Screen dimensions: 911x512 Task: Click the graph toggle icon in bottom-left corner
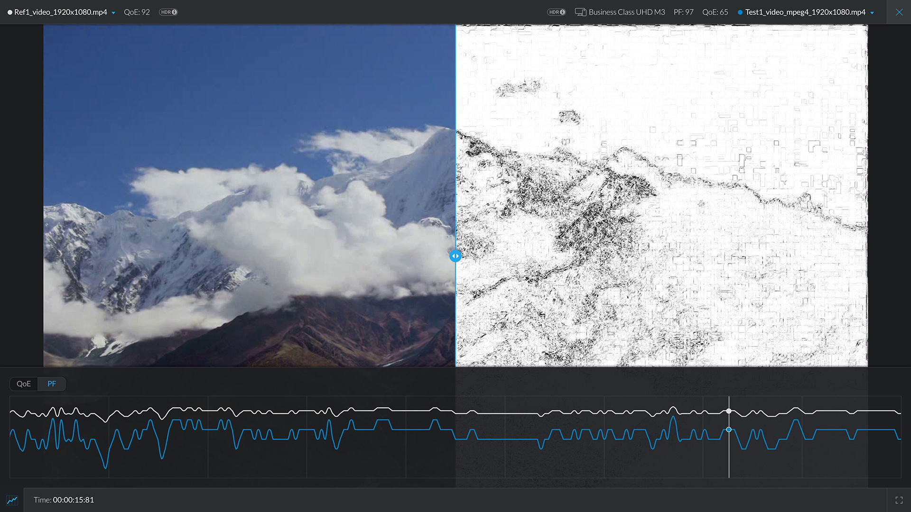(12, 500)
